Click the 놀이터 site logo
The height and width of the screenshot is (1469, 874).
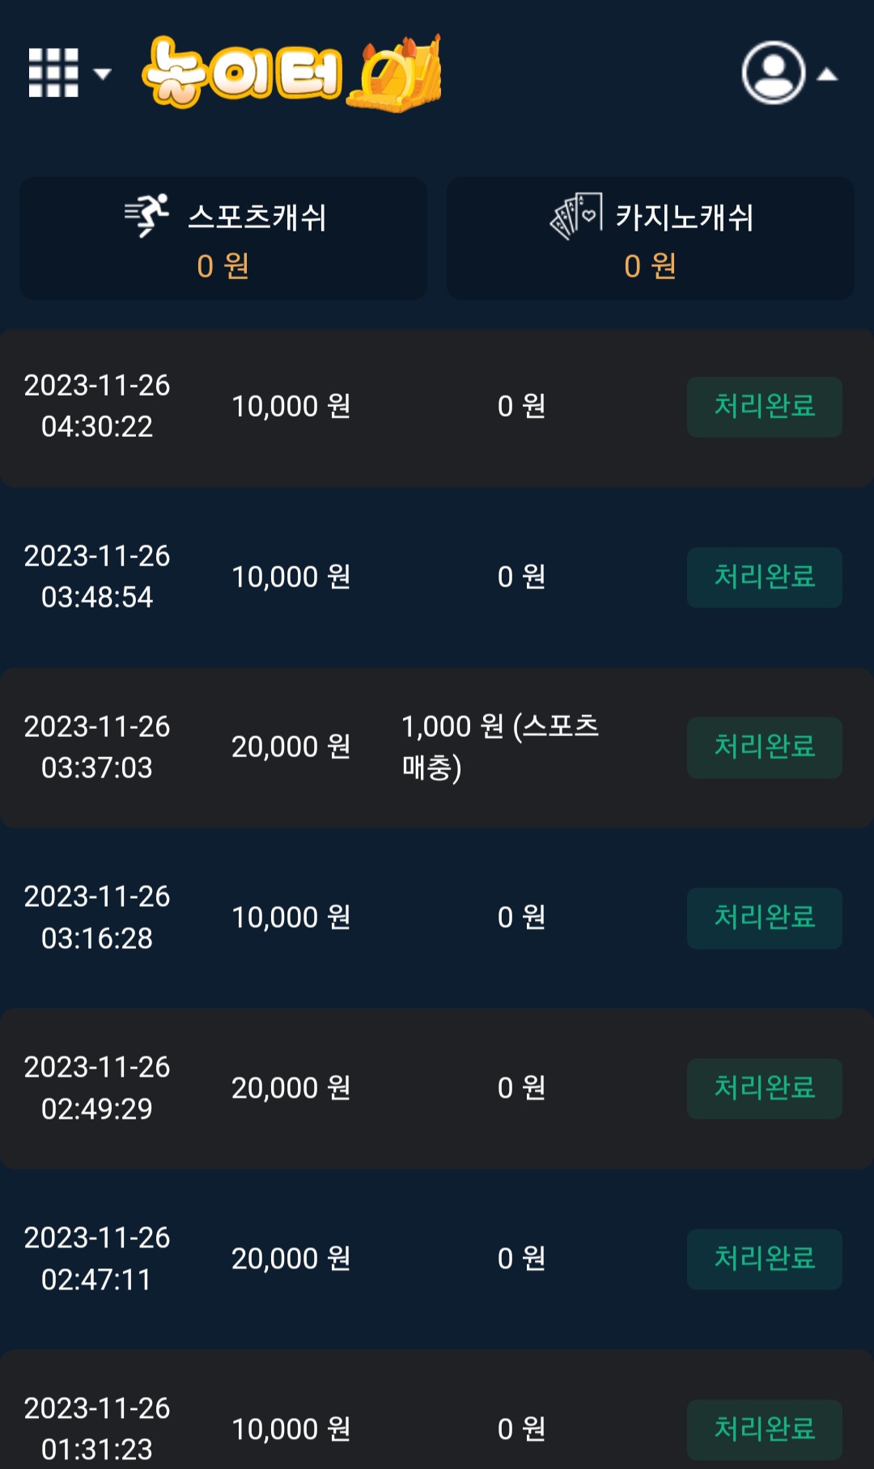(243, 74)
